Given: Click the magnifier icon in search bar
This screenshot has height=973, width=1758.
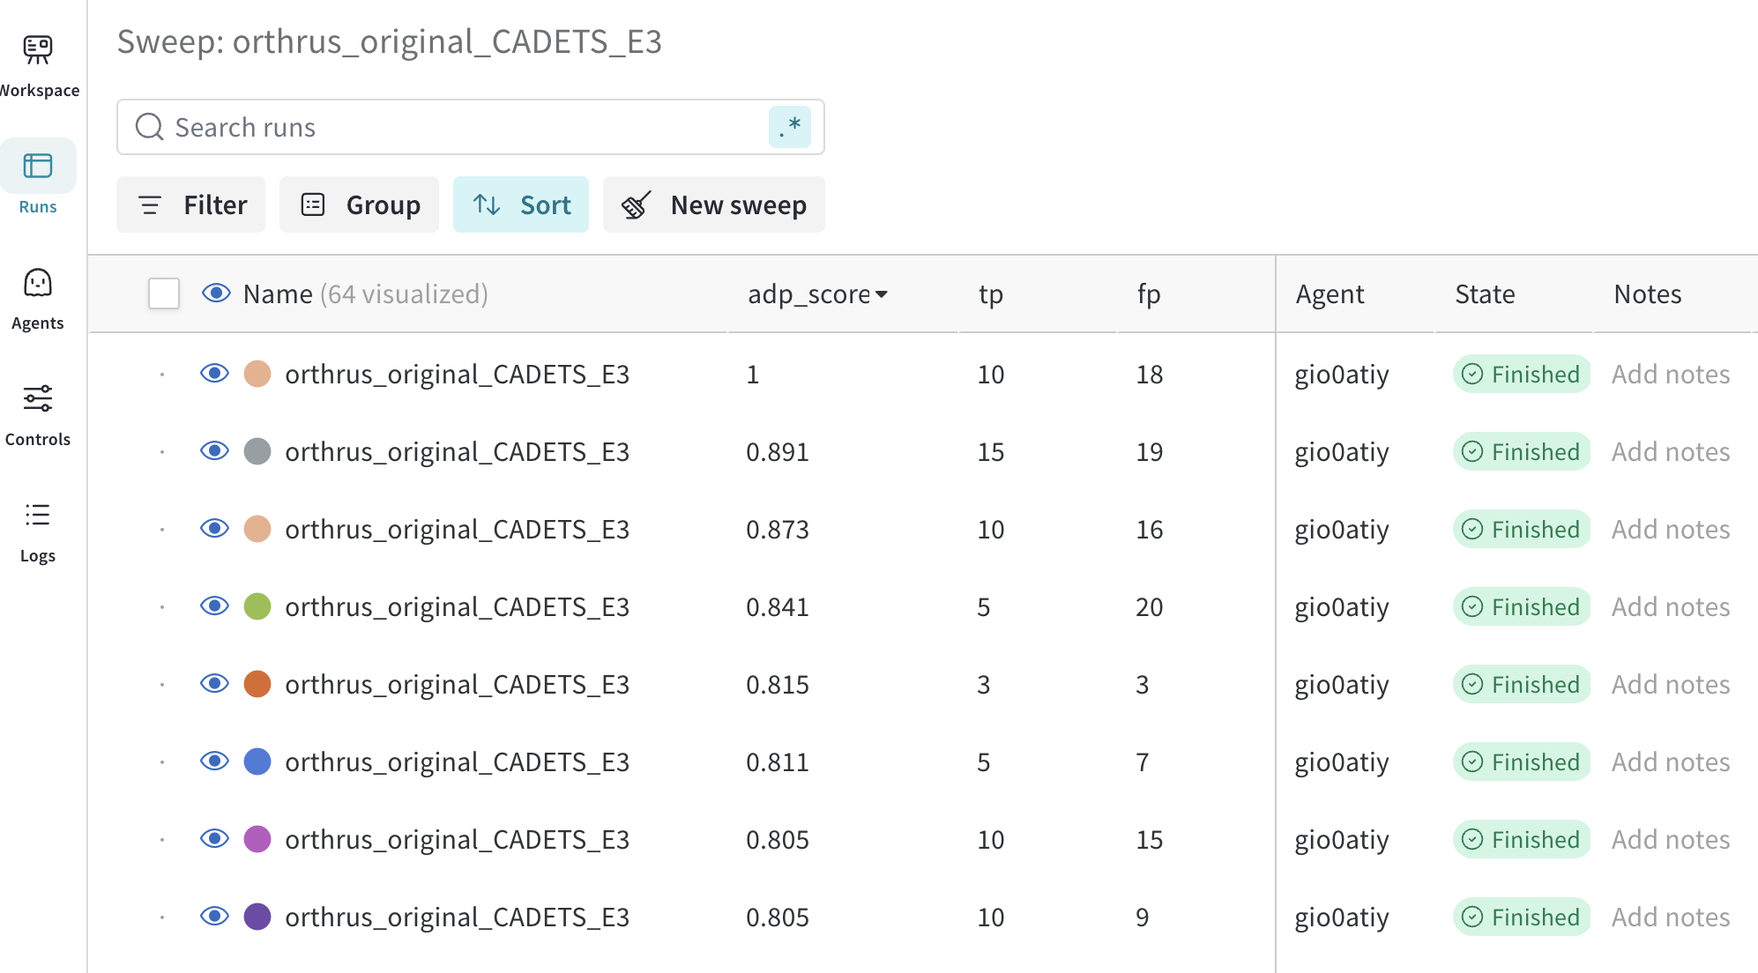Looking at the screenshot, I should pyautogui.click(x=149, y=127).
